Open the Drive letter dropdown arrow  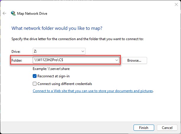tap(83, 51)
